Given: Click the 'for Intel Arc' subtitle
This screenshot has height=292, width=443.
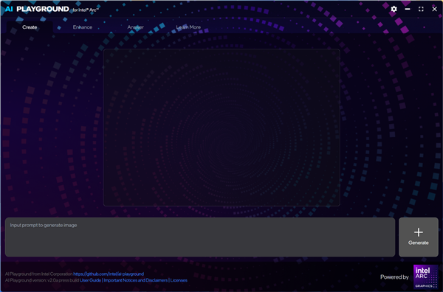Looking at the screenshot, I should [x=86, y=10].
